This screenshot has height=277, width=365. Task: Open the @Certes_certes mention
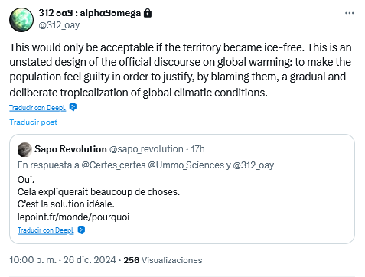tap(113, 165)
